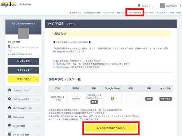Open よくある質問 in top navigation
This screenshot has height=136, width=182.
[162, 13]
